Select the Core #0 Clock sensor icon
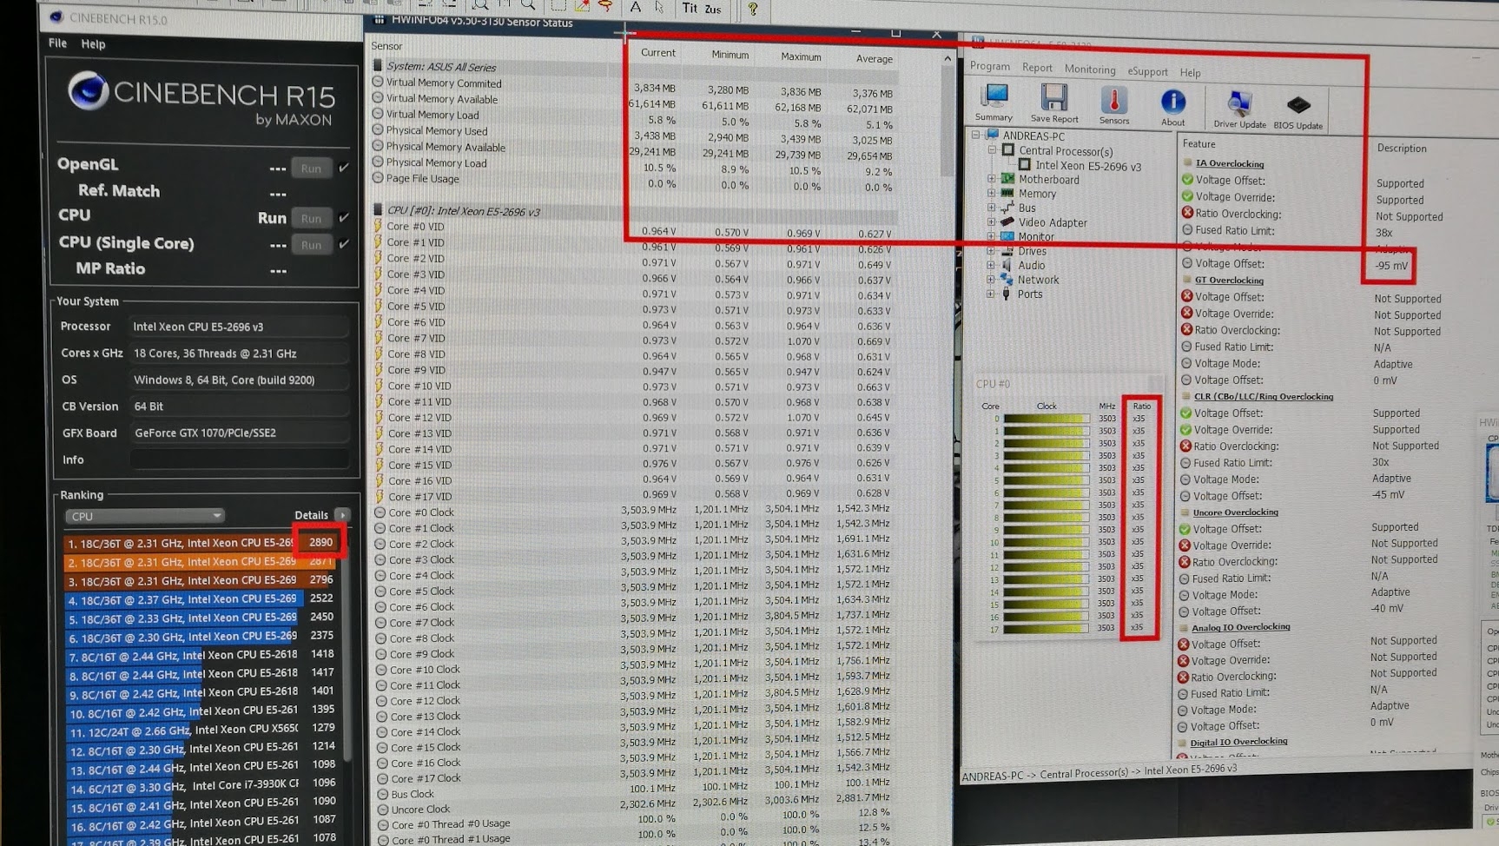This screenshot has width=1499, height=846. [x=380, y=512]
